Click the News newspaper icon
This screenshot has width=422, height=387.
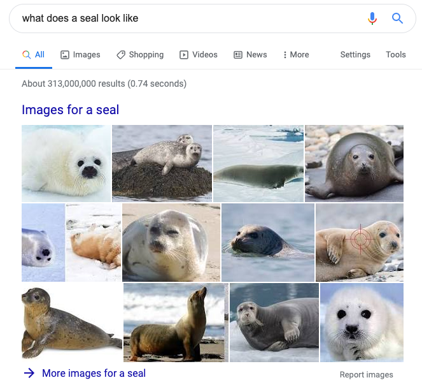click(x=238, y=55)
